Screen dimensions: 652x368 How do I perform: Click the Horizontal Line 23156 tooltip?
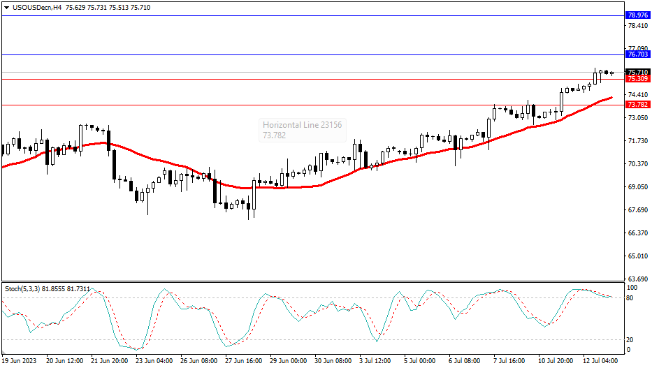(303, 129)
